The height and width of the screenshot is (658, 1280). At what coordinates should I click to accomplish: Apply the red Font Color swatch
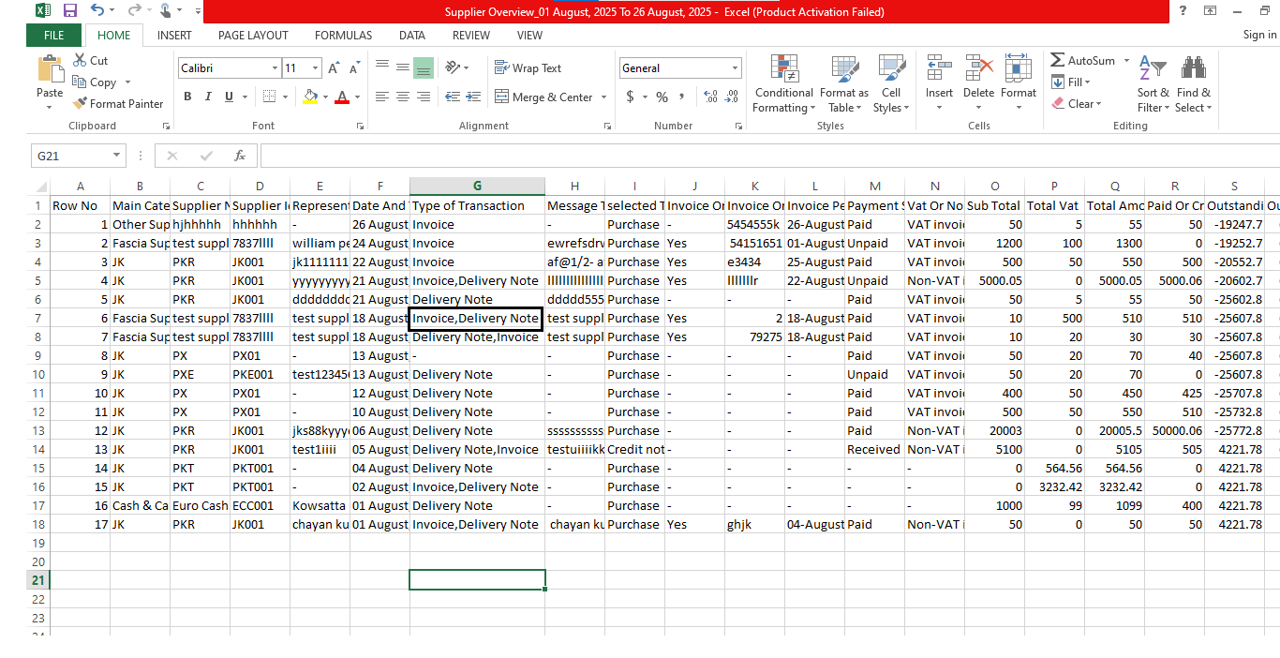(343, 97)
